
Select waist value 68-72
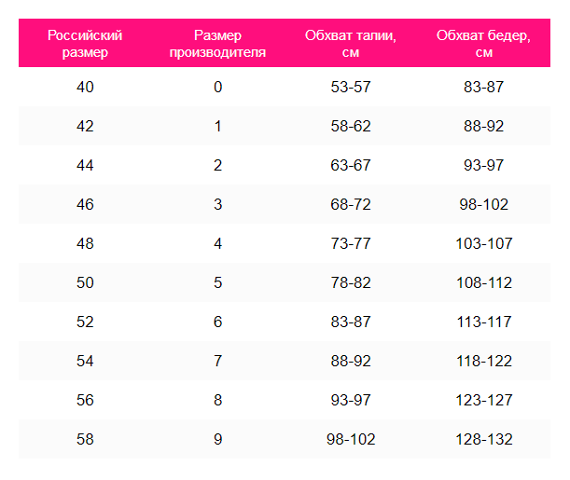pyautogui.click(x=351, y=204)
